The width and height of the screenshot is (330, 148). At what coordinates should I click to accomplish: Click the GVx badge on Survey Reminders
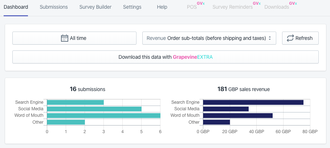pos(256,3)
